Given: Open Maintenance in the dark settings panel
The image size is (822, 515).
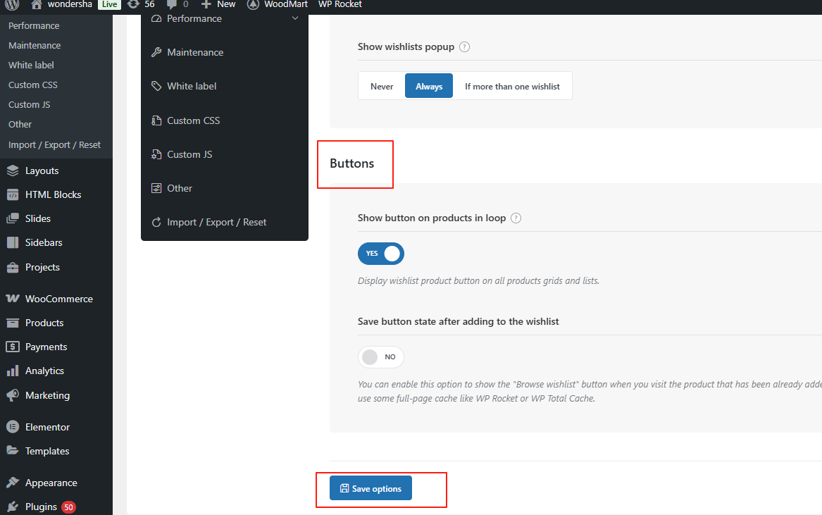Looking at the screenshot, I should (x=195, y=53).
